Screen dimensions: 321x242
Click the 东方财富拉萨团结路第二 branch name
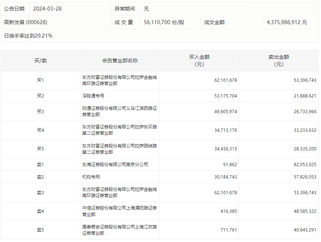(120, 149)
